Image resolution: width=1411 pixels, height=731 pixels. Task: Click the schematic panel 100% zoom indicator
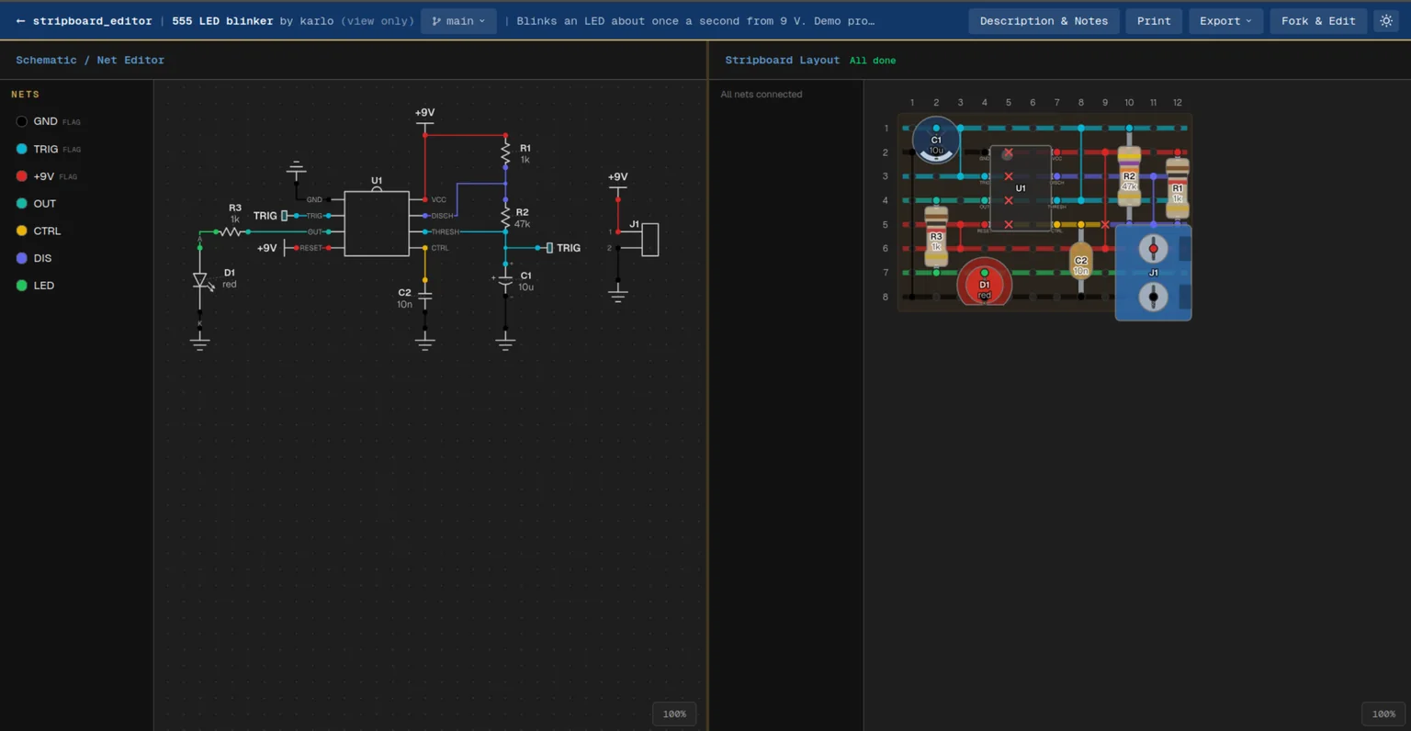[x=674, y=714]
